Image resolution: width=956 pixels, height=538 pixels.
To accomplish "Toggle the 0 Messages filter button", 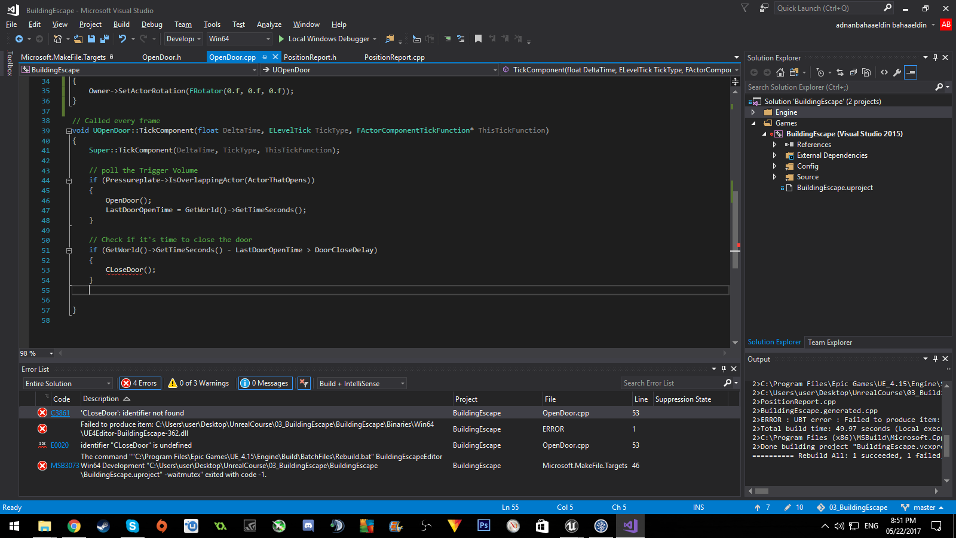I will pos(265,383).
